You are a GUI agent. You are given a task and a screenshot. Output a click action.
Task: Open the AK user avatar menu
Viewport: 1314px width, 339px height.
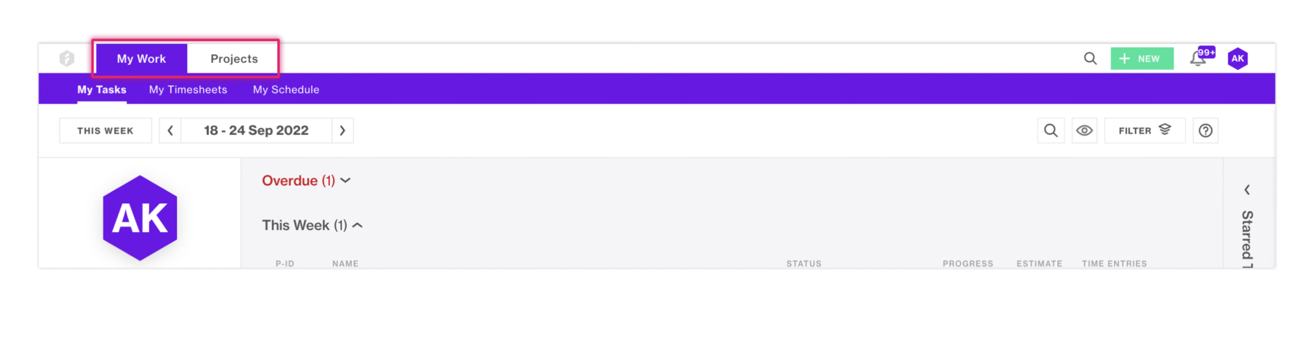[1238, 59]
